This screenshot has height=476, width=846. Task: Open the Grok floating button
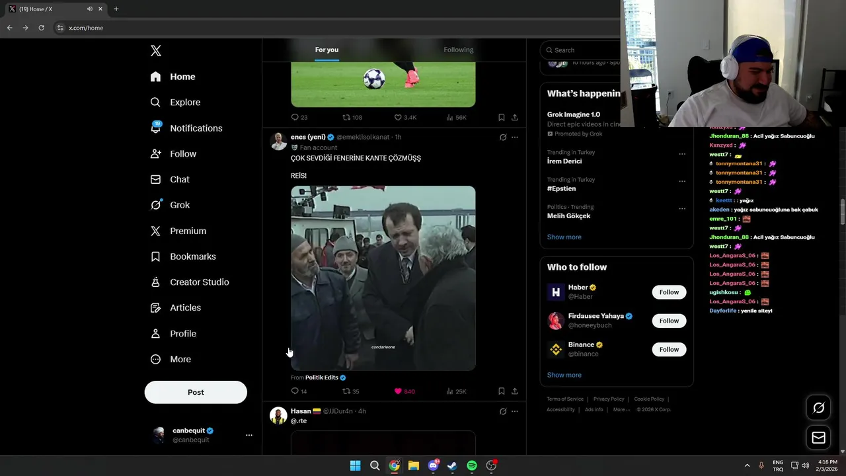click(x=818, y=408)
